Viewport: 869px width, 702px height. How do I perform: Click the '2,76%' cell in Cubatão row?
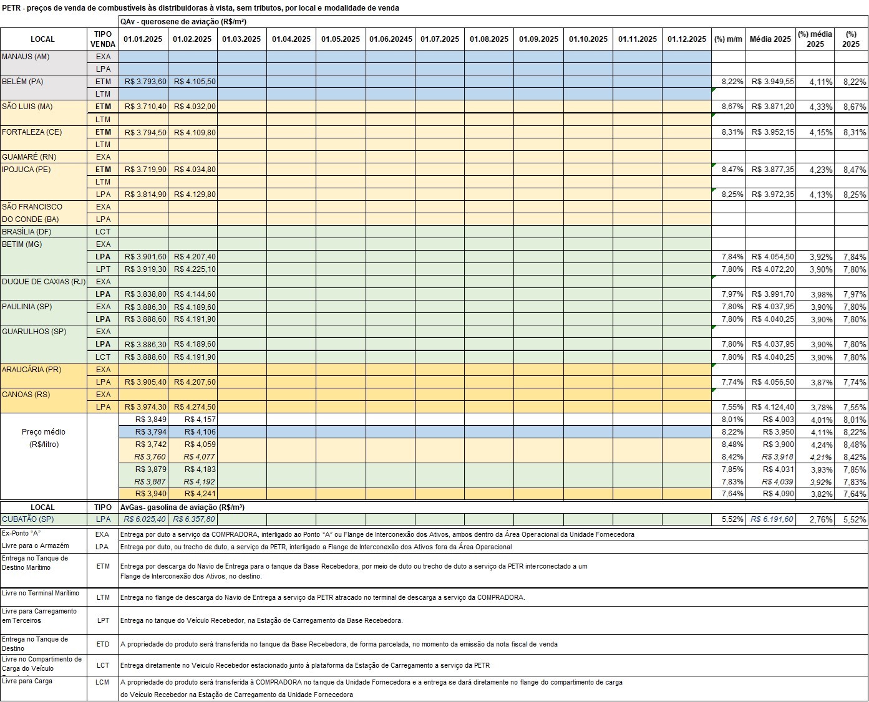pos(815,519)
